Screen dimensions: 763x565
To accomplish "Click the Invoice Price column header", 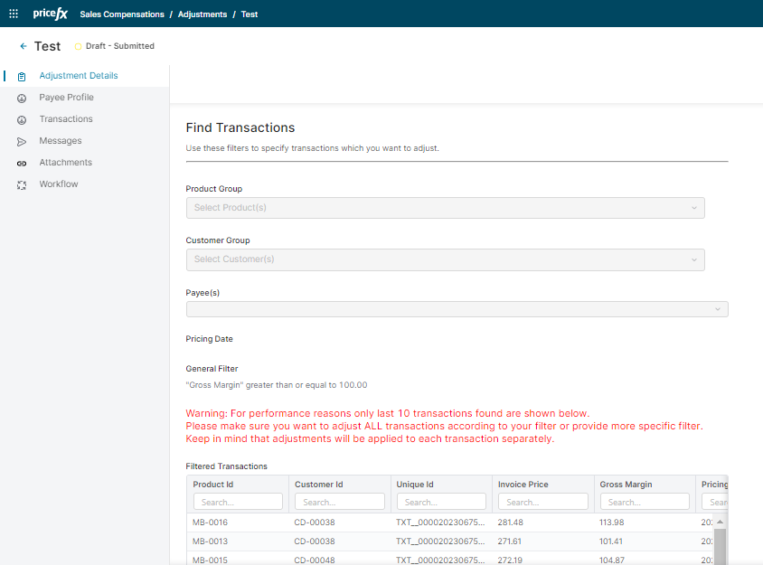I will (523, 485).
